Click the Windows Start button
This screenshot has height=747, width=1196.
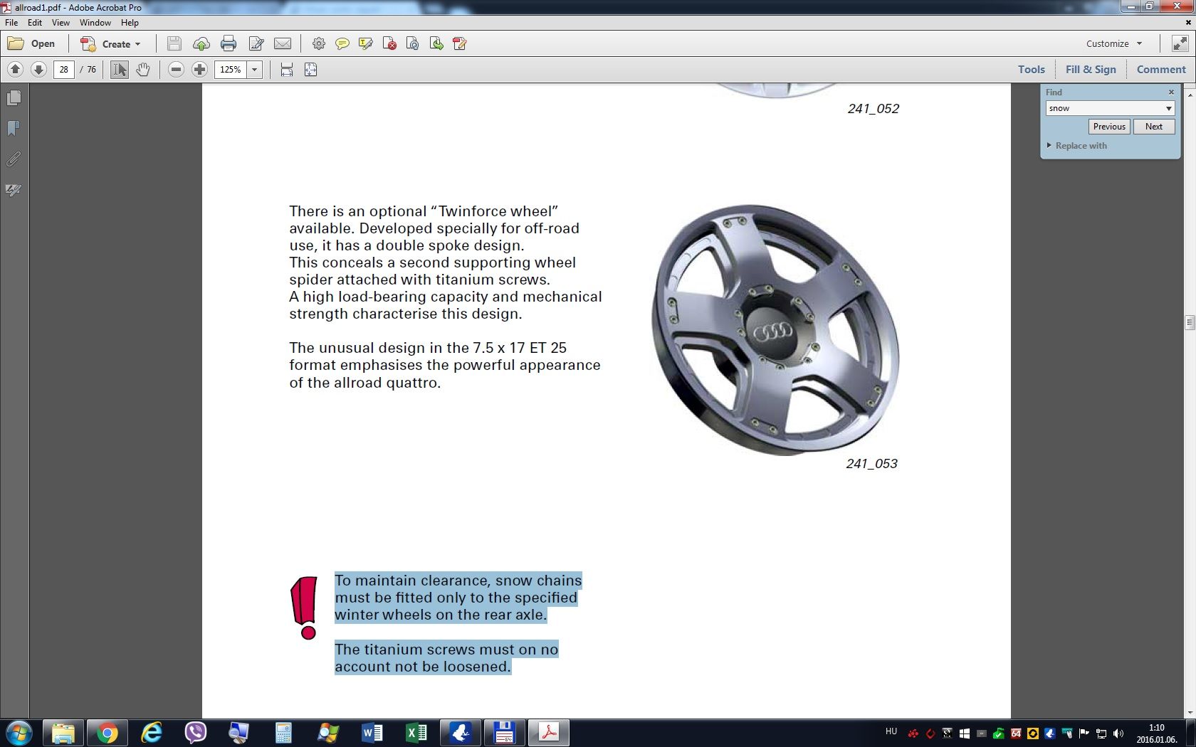[19, 733]
